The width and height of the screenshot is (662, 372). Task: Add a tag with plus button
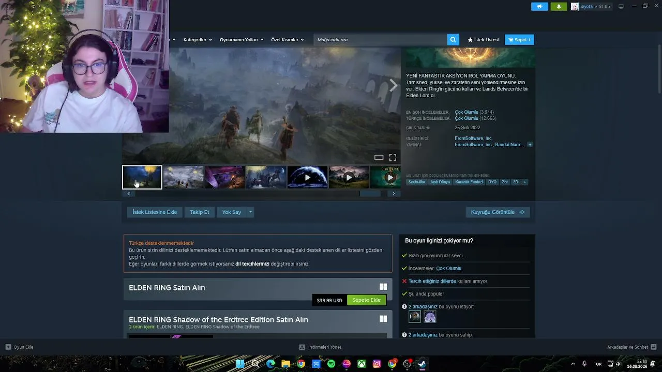tap(524, 182)
